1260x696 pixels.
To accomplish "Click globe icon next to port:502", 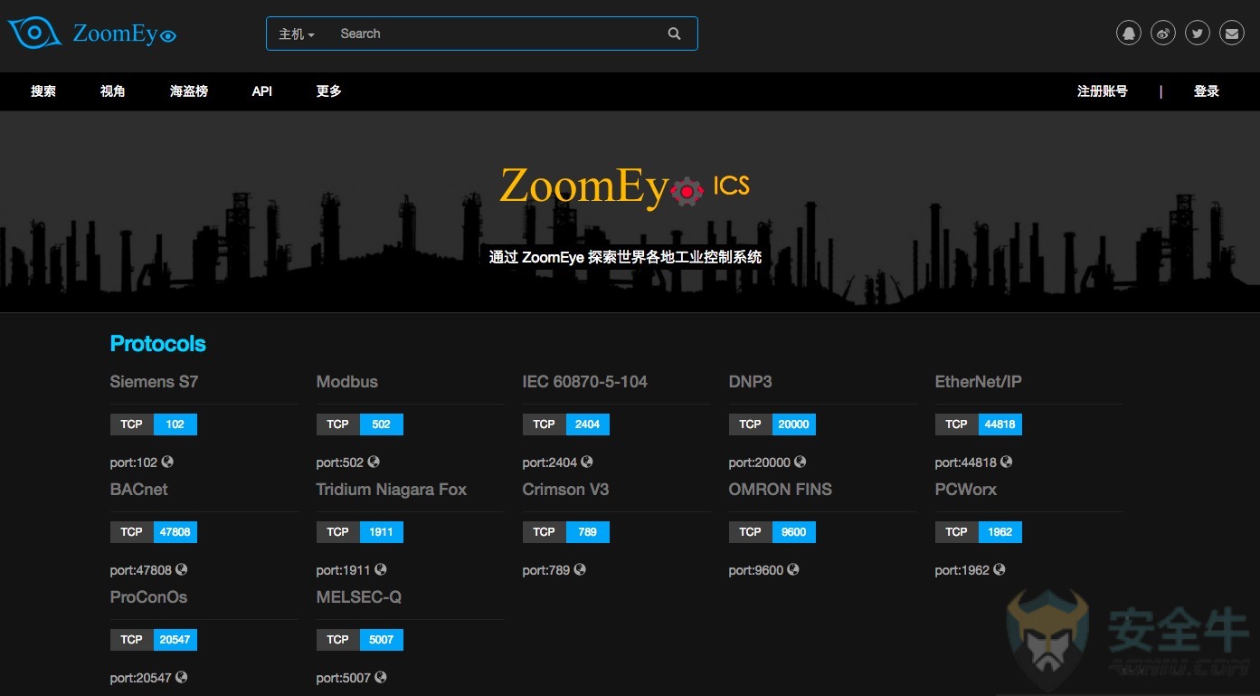I will (x=374, y=462).
